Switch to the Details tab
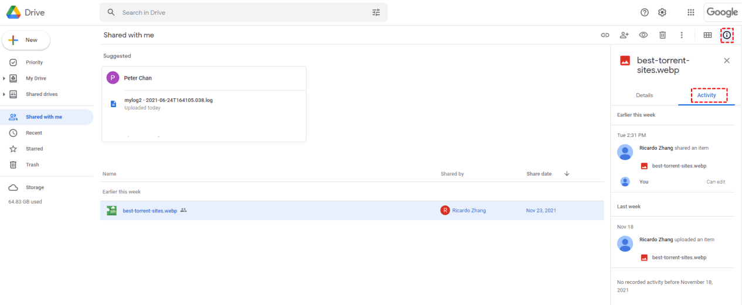 644,95
